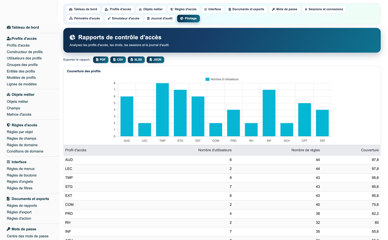Export the report as XLSX
This screenshot has width=388, height=240.
(x=136, y=60)
